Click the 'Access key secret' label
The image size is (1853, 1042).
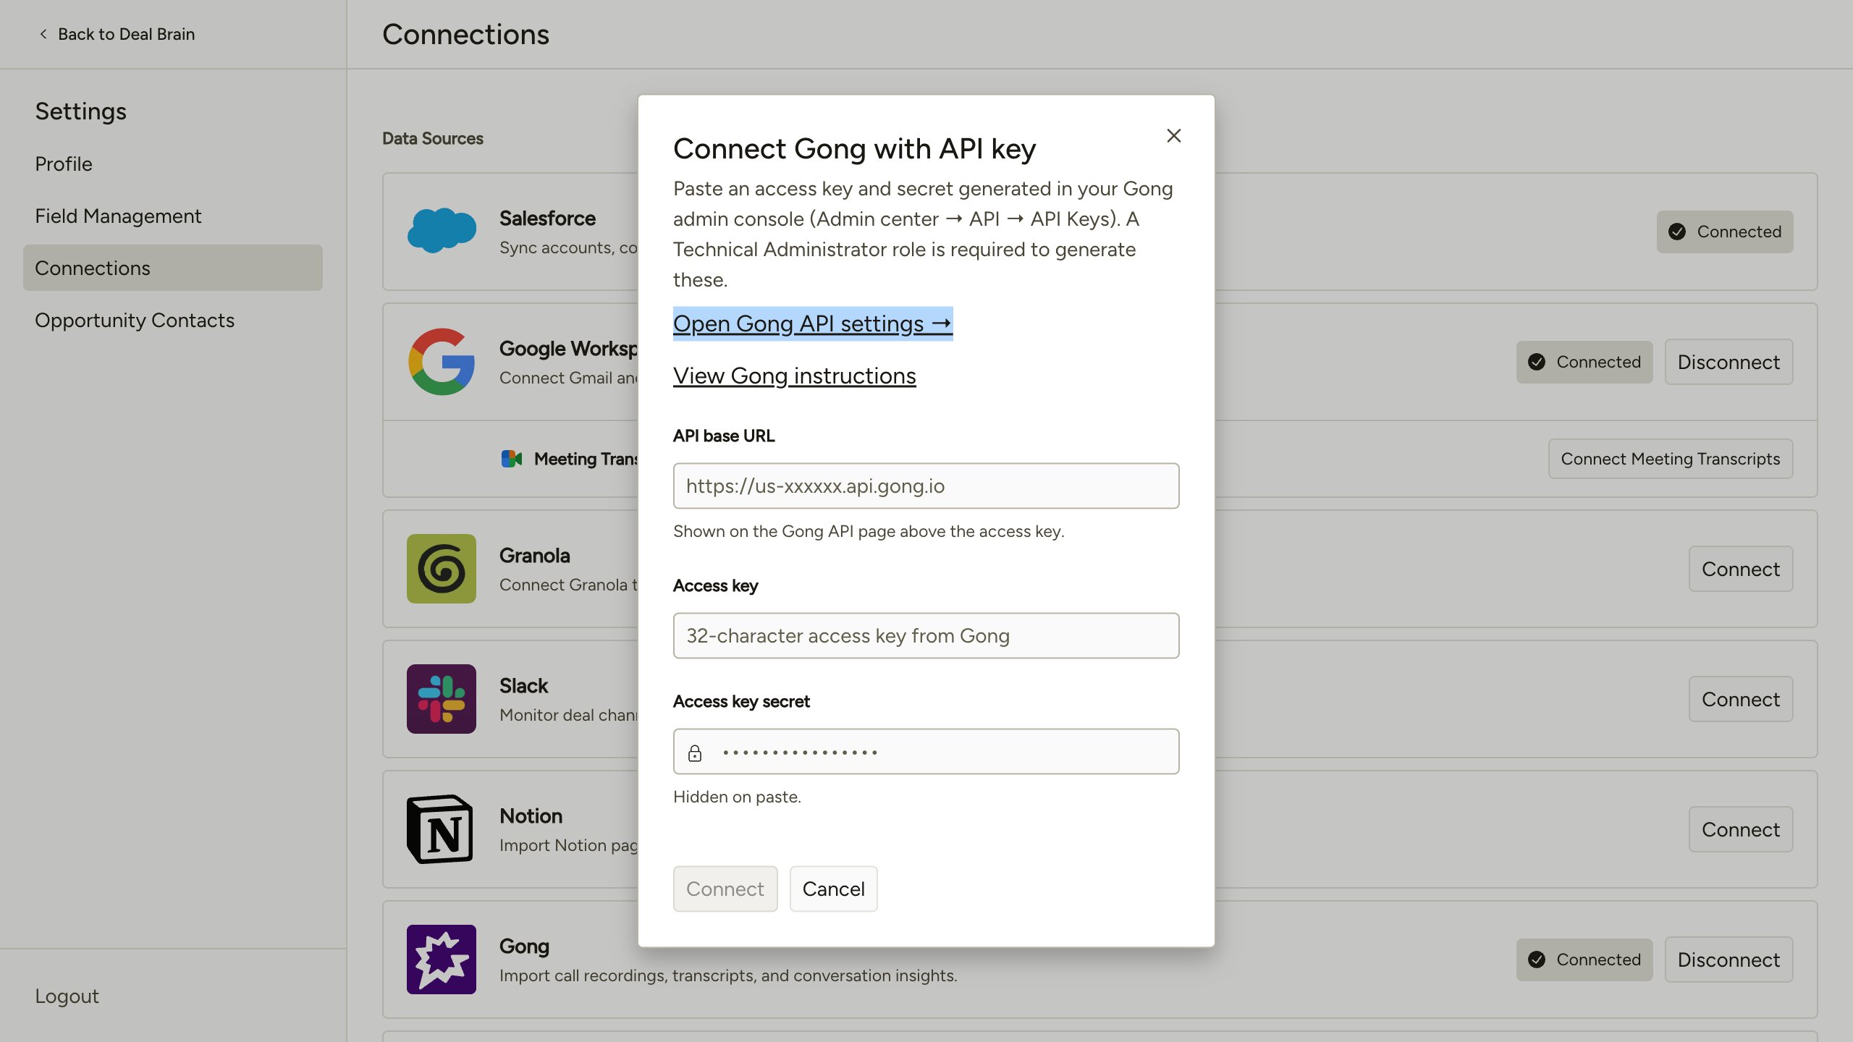click(x=741, y=701)
